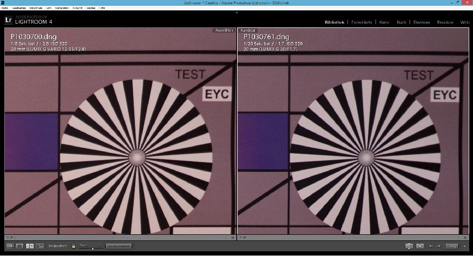Open the Datei menu

pos(5,8)
